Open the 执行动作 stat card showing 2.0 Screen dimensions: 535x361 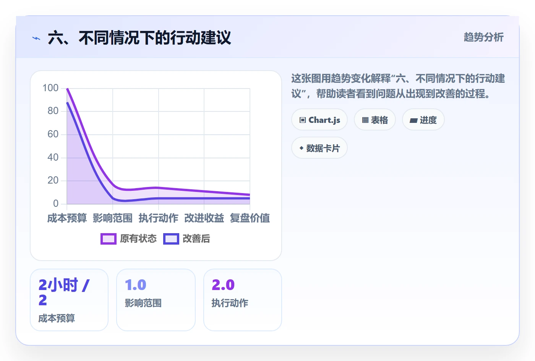coord(243,300)
